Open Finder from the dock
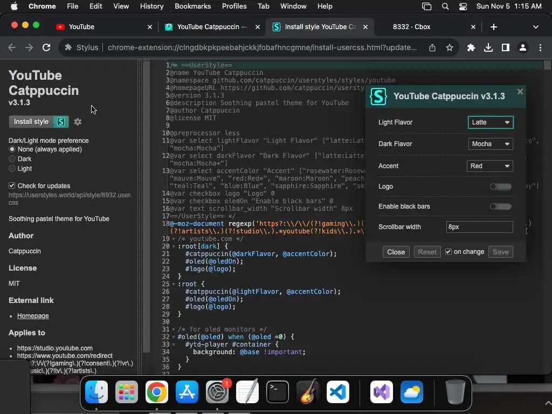 [96, 391]
